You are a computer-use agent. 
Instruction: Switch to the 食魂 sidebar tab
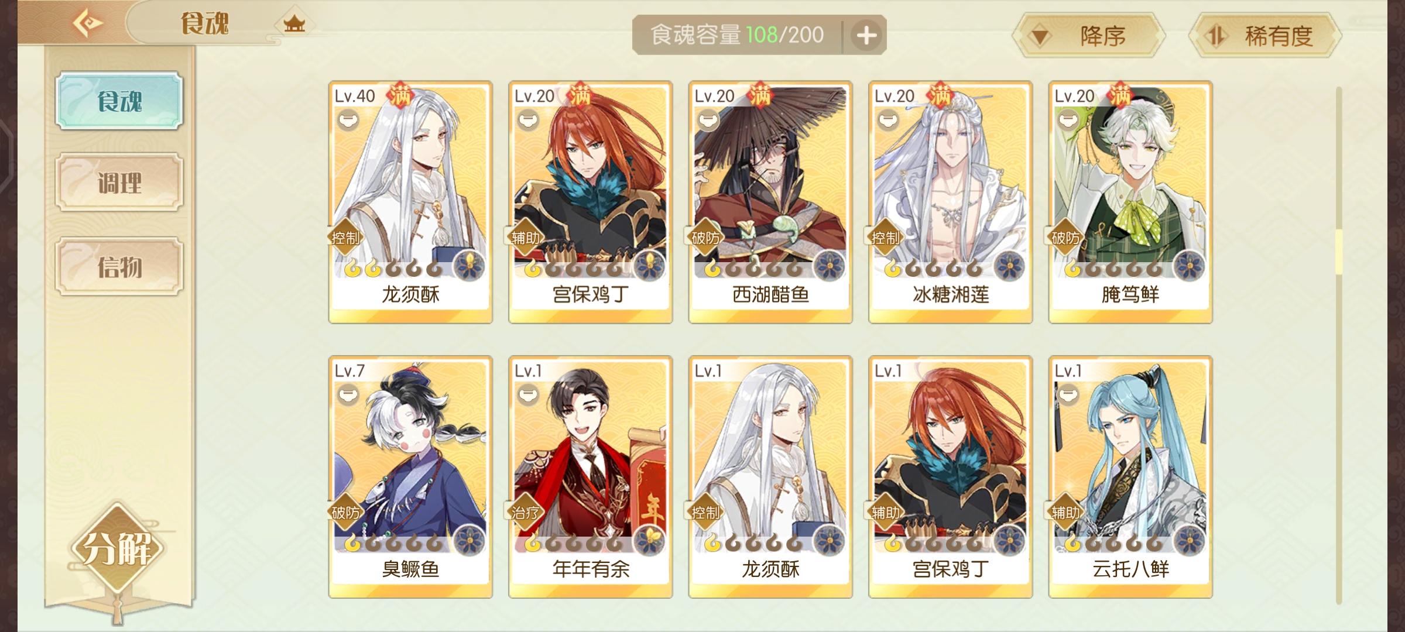point(119,101)
